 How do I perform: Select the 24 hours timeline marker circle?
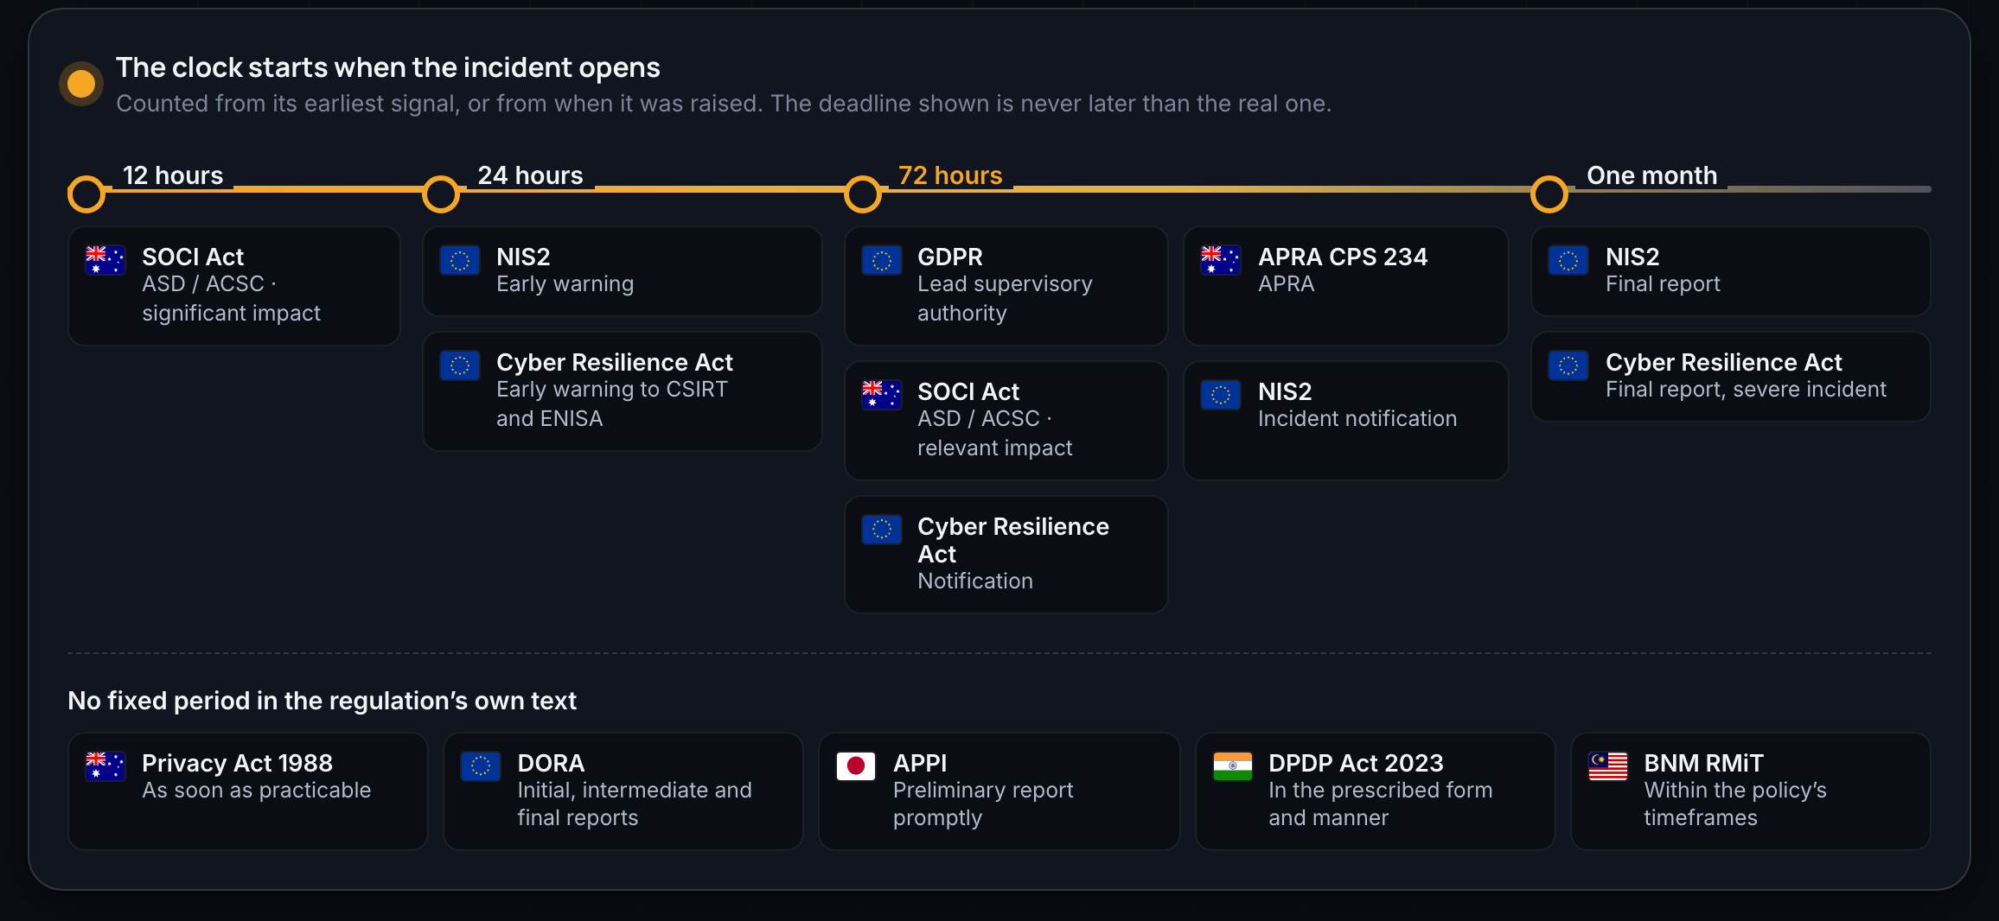(x=441, y=194)
